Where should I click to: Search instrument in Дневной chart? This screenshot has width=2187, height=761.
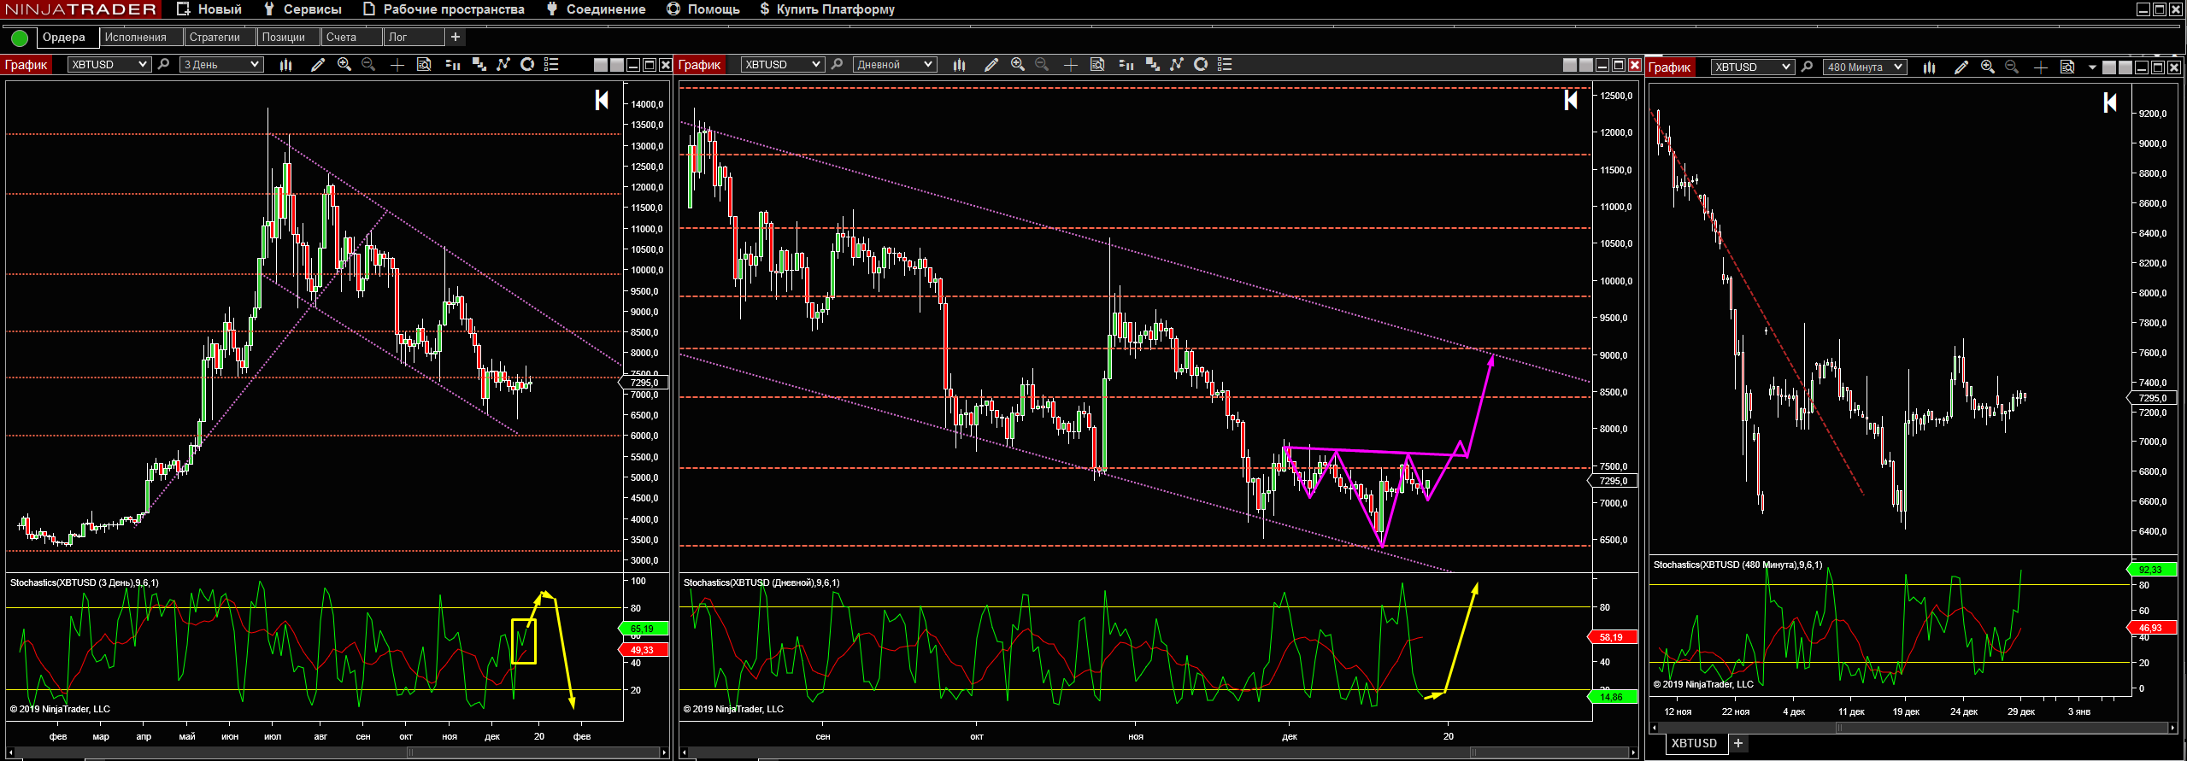click(838, 65)
